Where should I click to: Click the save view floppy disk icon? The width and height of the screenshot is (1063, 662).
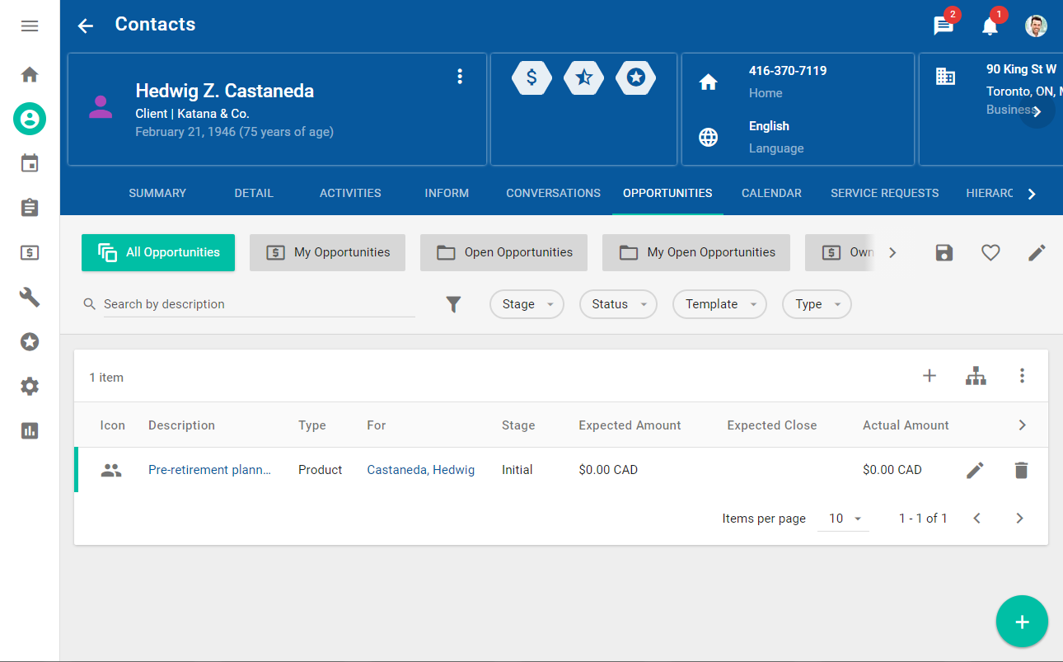944,253
